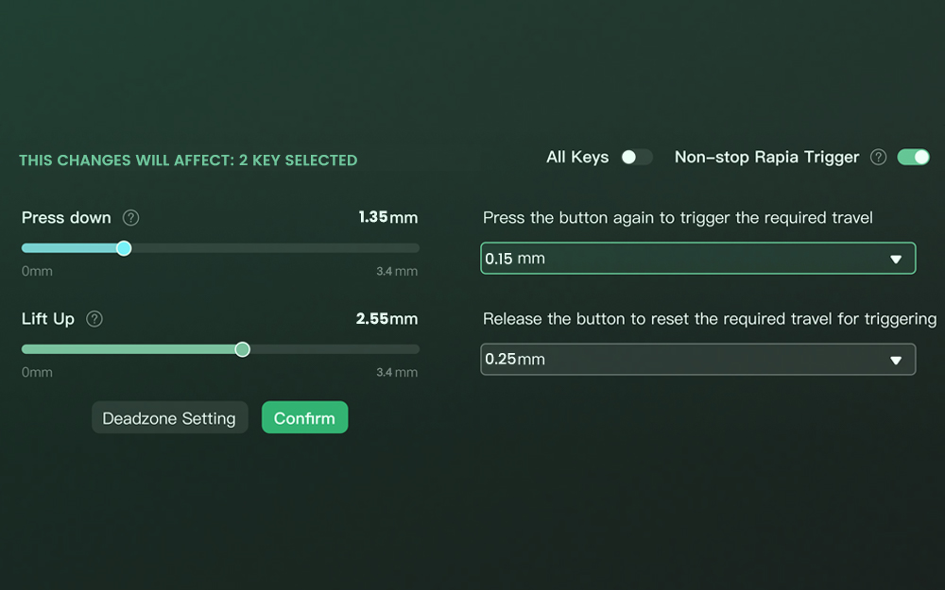Viewport: 945px width, 590px height.
Task: Open the Non-stop Rapia Trigger help icon
Action: tap(879, 158)
